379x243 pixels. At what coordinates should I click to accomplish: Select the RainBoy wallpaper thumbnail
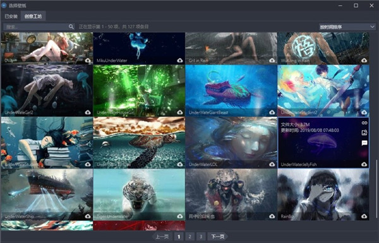[323, 194]
